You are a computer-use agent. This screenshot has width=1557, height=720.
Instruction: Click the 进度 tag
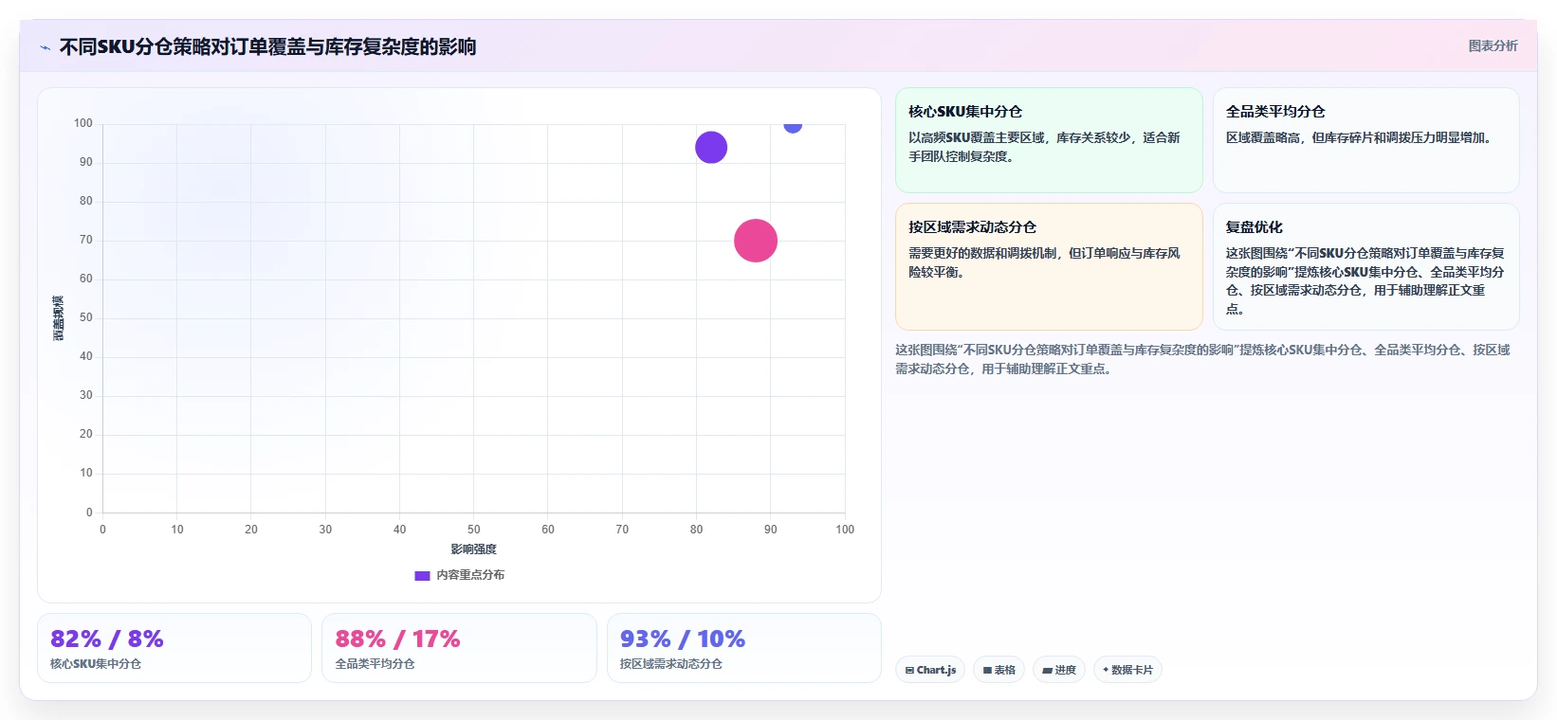1059,670
